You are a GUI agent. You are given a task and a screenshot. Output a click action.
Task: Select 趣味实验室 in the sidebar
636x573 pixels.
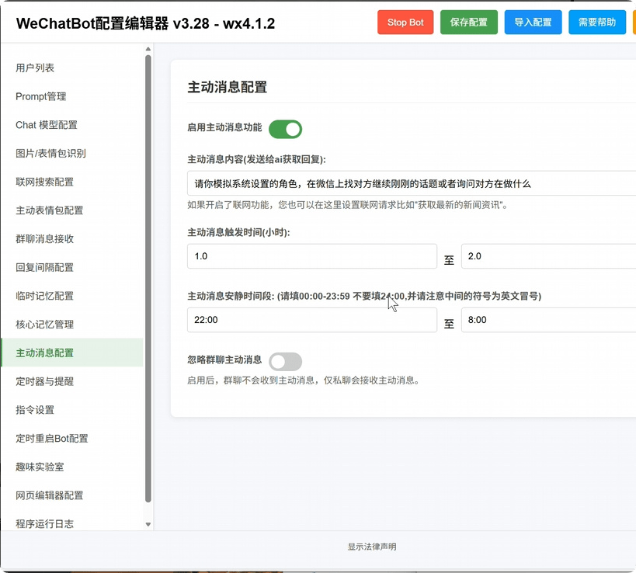[72, 467]
